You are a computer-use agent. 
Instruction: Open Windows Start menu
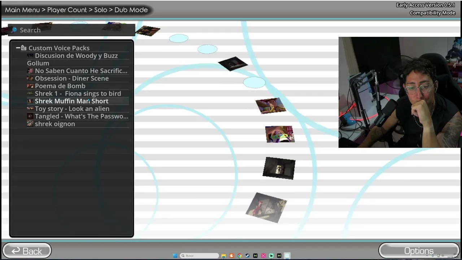point(175,256)
